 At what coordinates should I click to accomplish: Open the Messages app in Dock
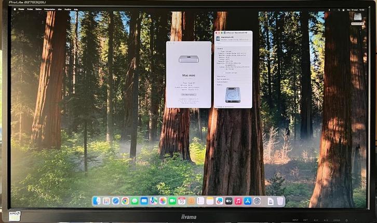[134, 201]
